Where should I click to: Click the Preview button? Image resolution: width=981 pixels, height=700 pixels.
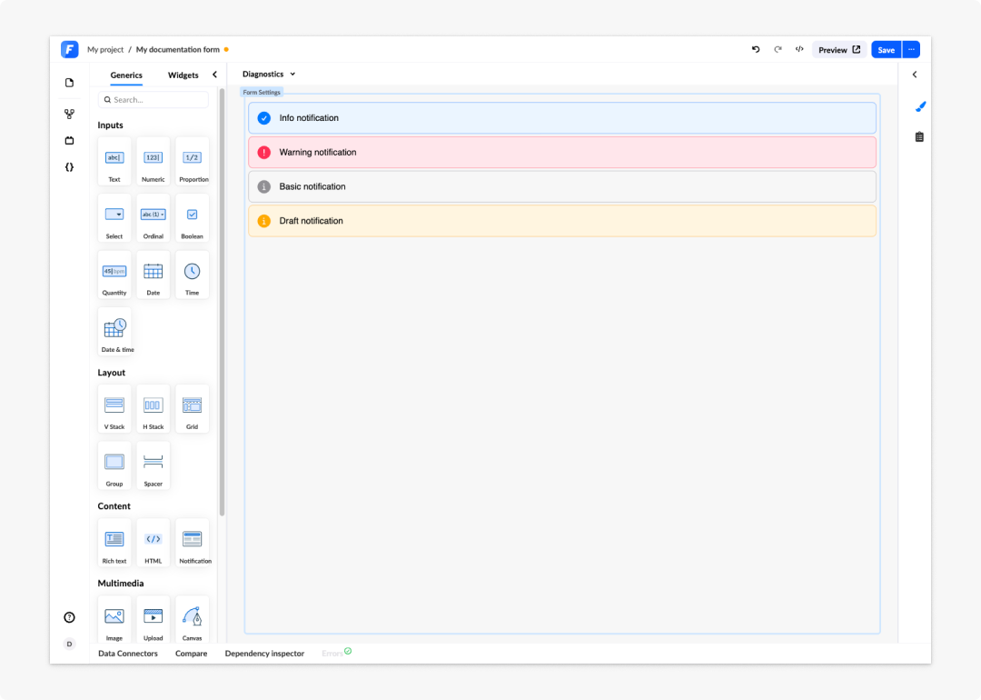point(839,49)
